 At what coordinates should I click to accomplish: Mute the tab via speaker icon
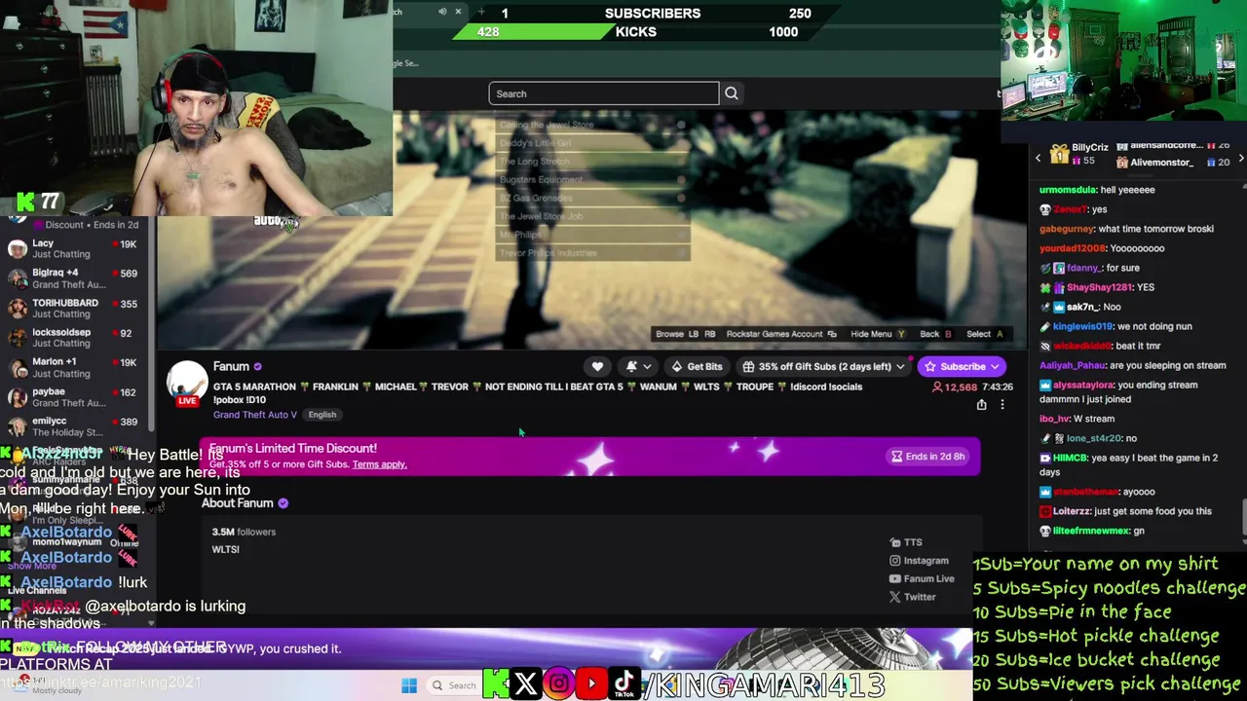442,12
